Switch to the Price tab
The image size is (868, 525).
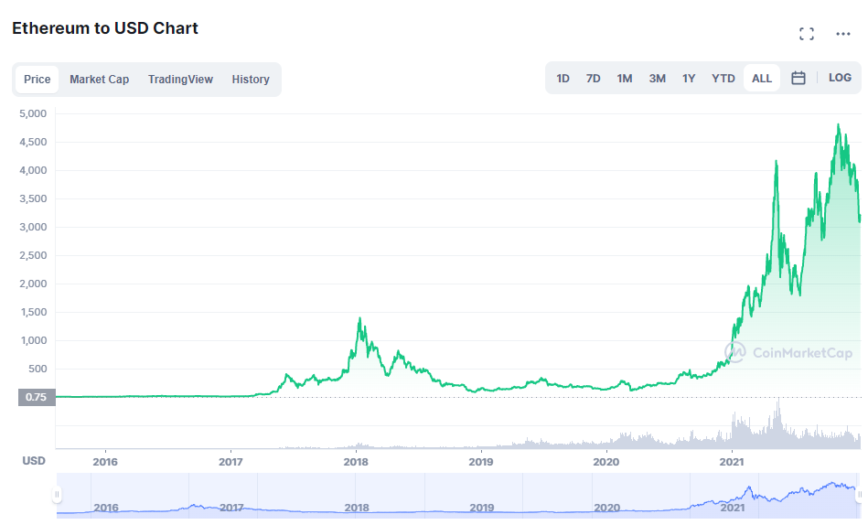[x=38, y=80]
